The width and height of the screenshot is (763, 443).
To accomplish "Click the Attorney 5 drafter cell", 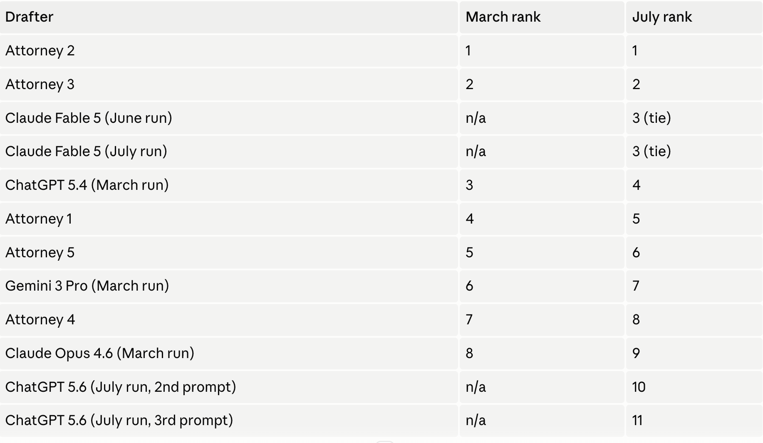I will pos(229,253).
